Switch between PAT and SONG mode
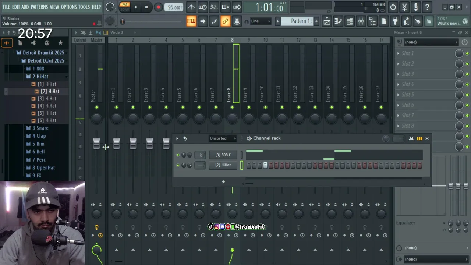The image size is (471, 265). point(125,7)
